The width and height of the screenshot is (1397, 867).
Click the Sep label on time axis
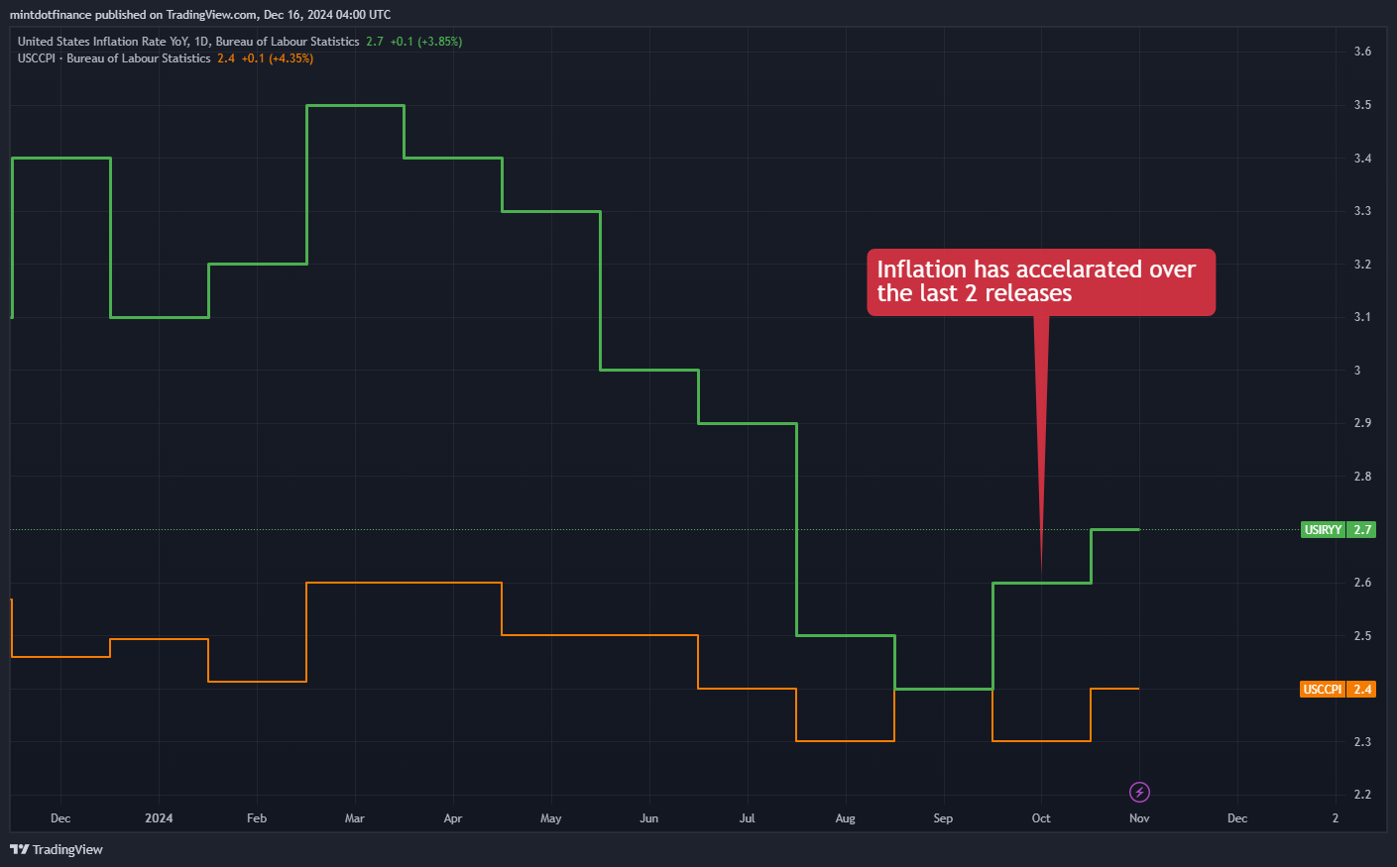point(943,818)
